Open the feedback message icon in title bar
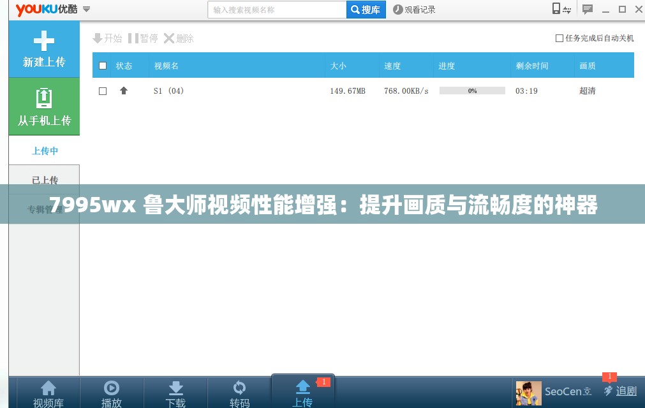The image size is (645, 408). [x=586, y=9]
